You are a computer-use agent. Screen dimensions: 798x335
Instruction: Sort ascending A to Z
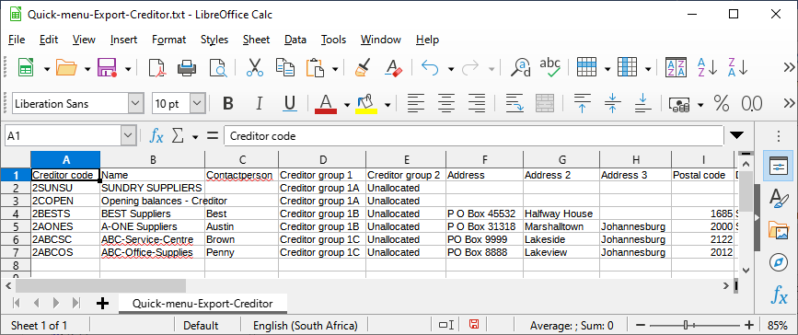(707, 68)
